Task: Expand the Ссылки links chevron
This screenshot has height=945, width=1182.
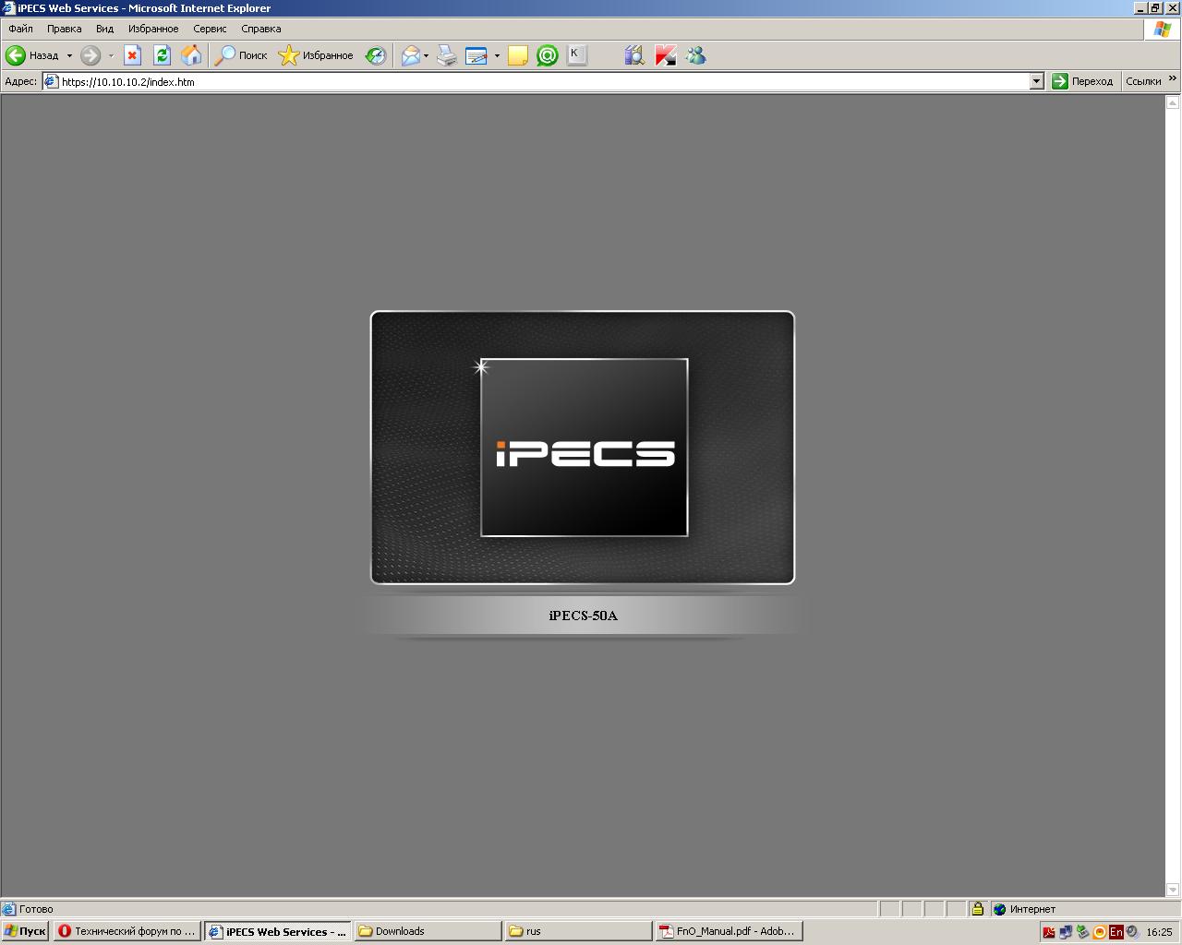Action: [x=1173, y=80]
